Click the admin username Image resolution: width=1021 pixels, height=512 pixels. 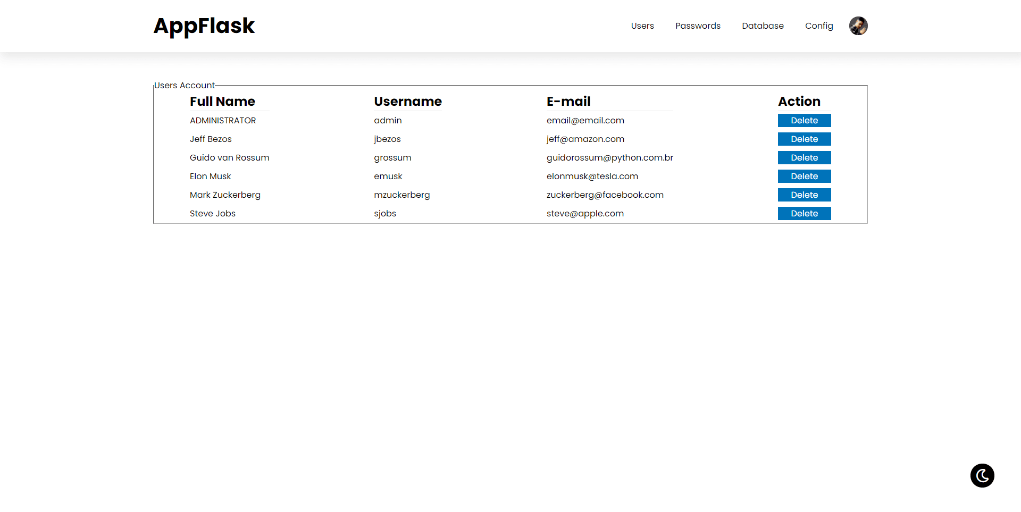point(388,121)
